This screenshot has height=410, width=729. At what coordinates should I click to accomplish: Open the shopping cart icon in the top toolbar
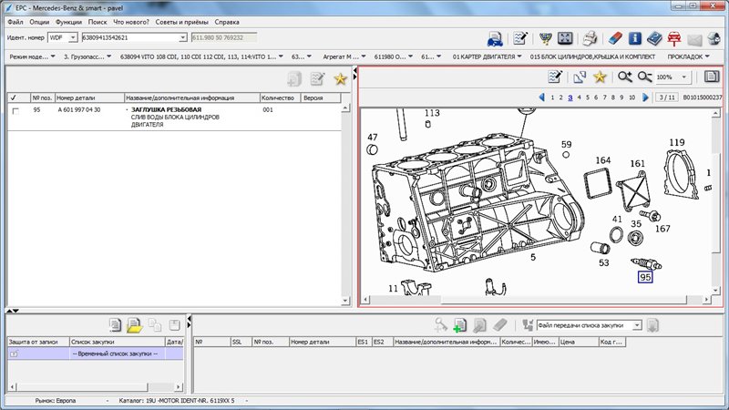545,38
